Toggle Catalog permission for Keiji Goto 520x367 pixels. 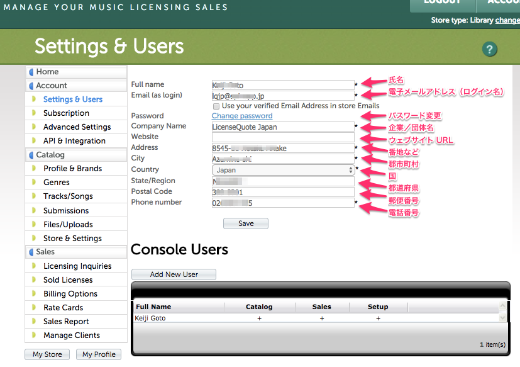259,319
